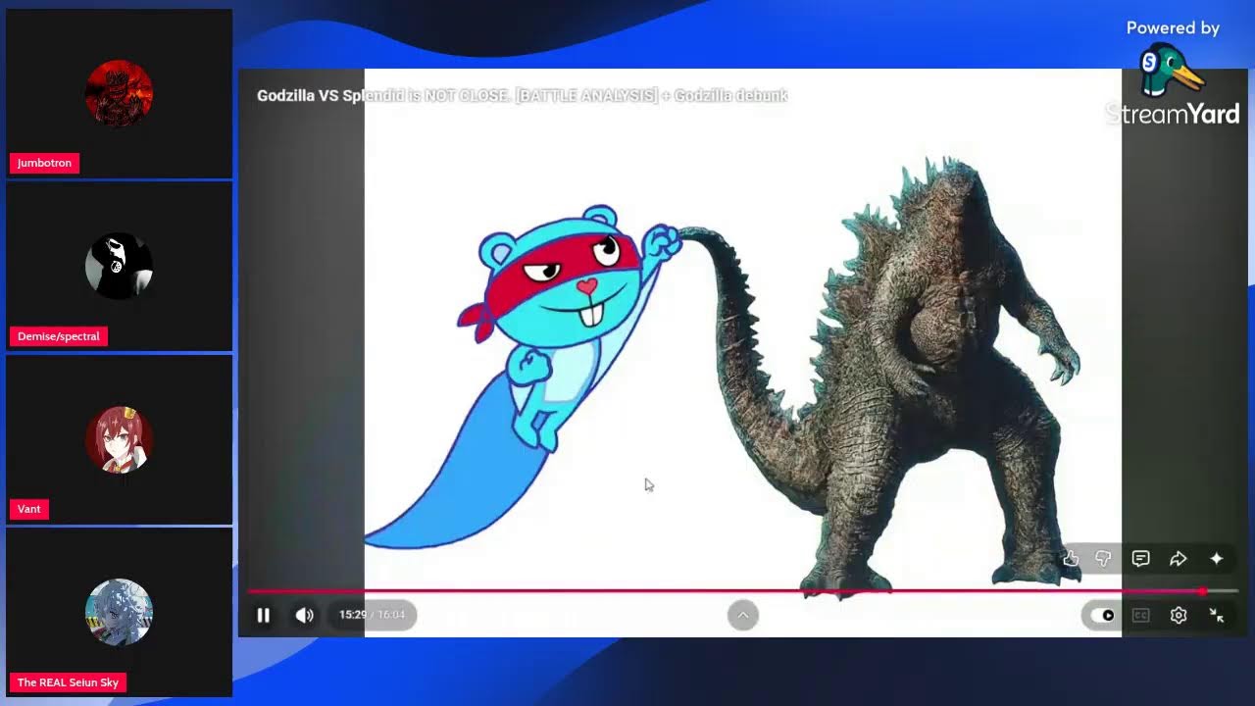1255x706 pixels.
Task: Click the 'Vant' name label
Action: click(29, 509)
